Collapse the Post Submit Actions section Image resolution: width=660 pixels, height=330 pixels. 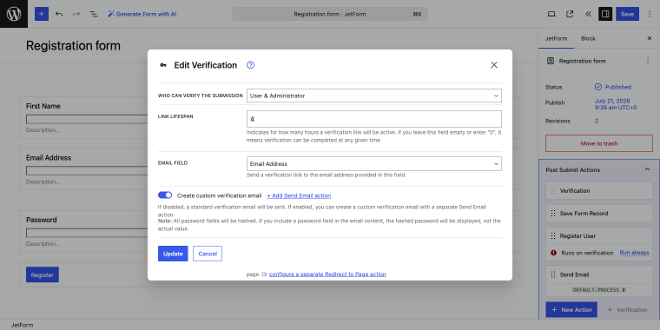tap(647, 169)
